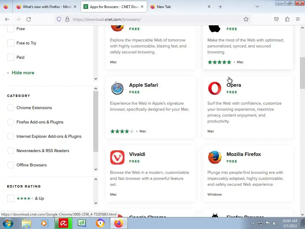Image resolution: width=305 pixels, height=229 pixels.
Task: Check the 4 stars & Up rating
Action: [11, 198]
